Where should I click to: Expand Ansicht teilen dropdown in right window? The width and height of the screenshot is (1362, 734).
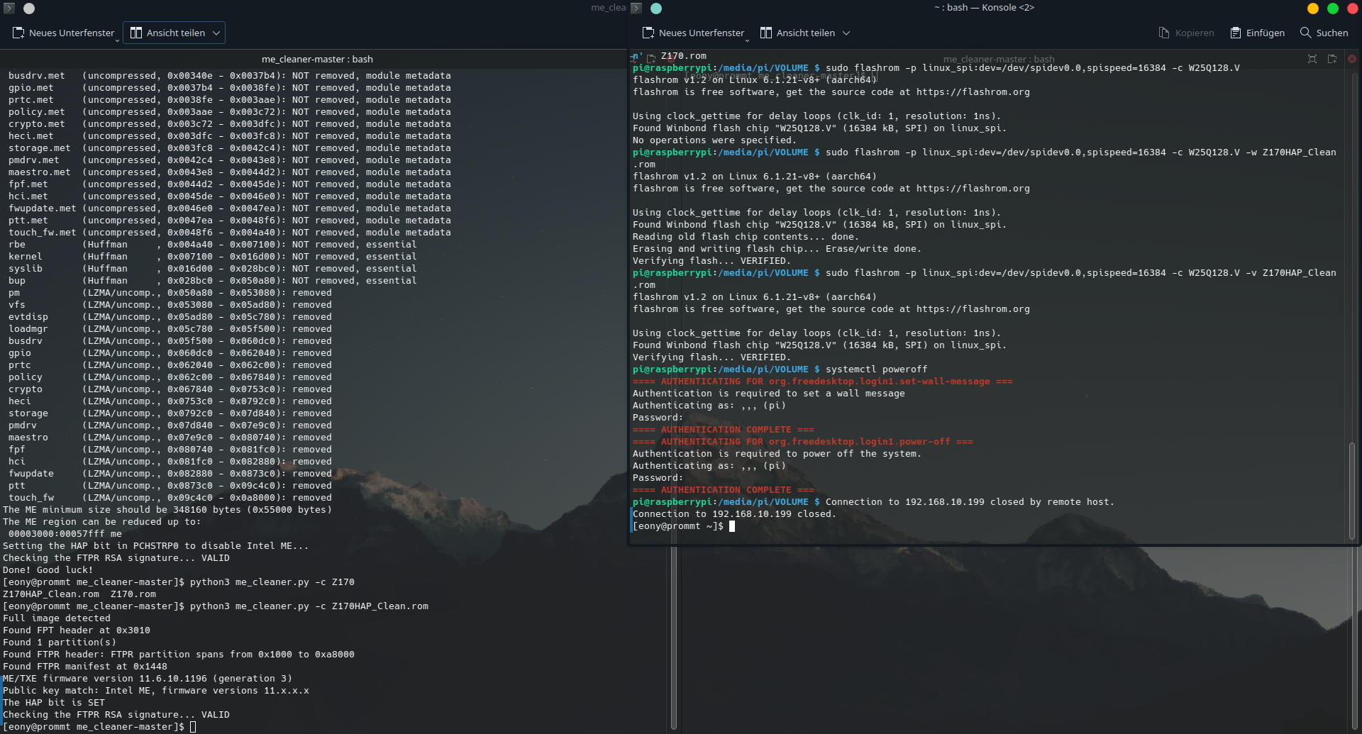click(846, 33)
